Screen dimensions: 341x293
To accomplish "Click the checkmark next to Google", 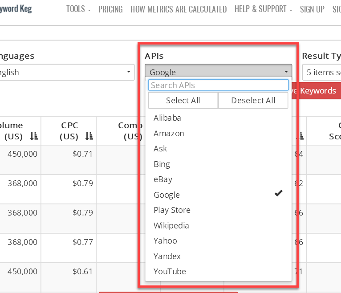I will click(279, 193).
